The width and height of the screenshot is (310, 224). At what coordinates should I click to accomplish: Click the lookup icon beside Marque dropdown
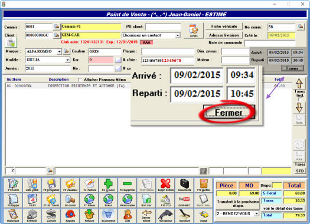(66, 51)
